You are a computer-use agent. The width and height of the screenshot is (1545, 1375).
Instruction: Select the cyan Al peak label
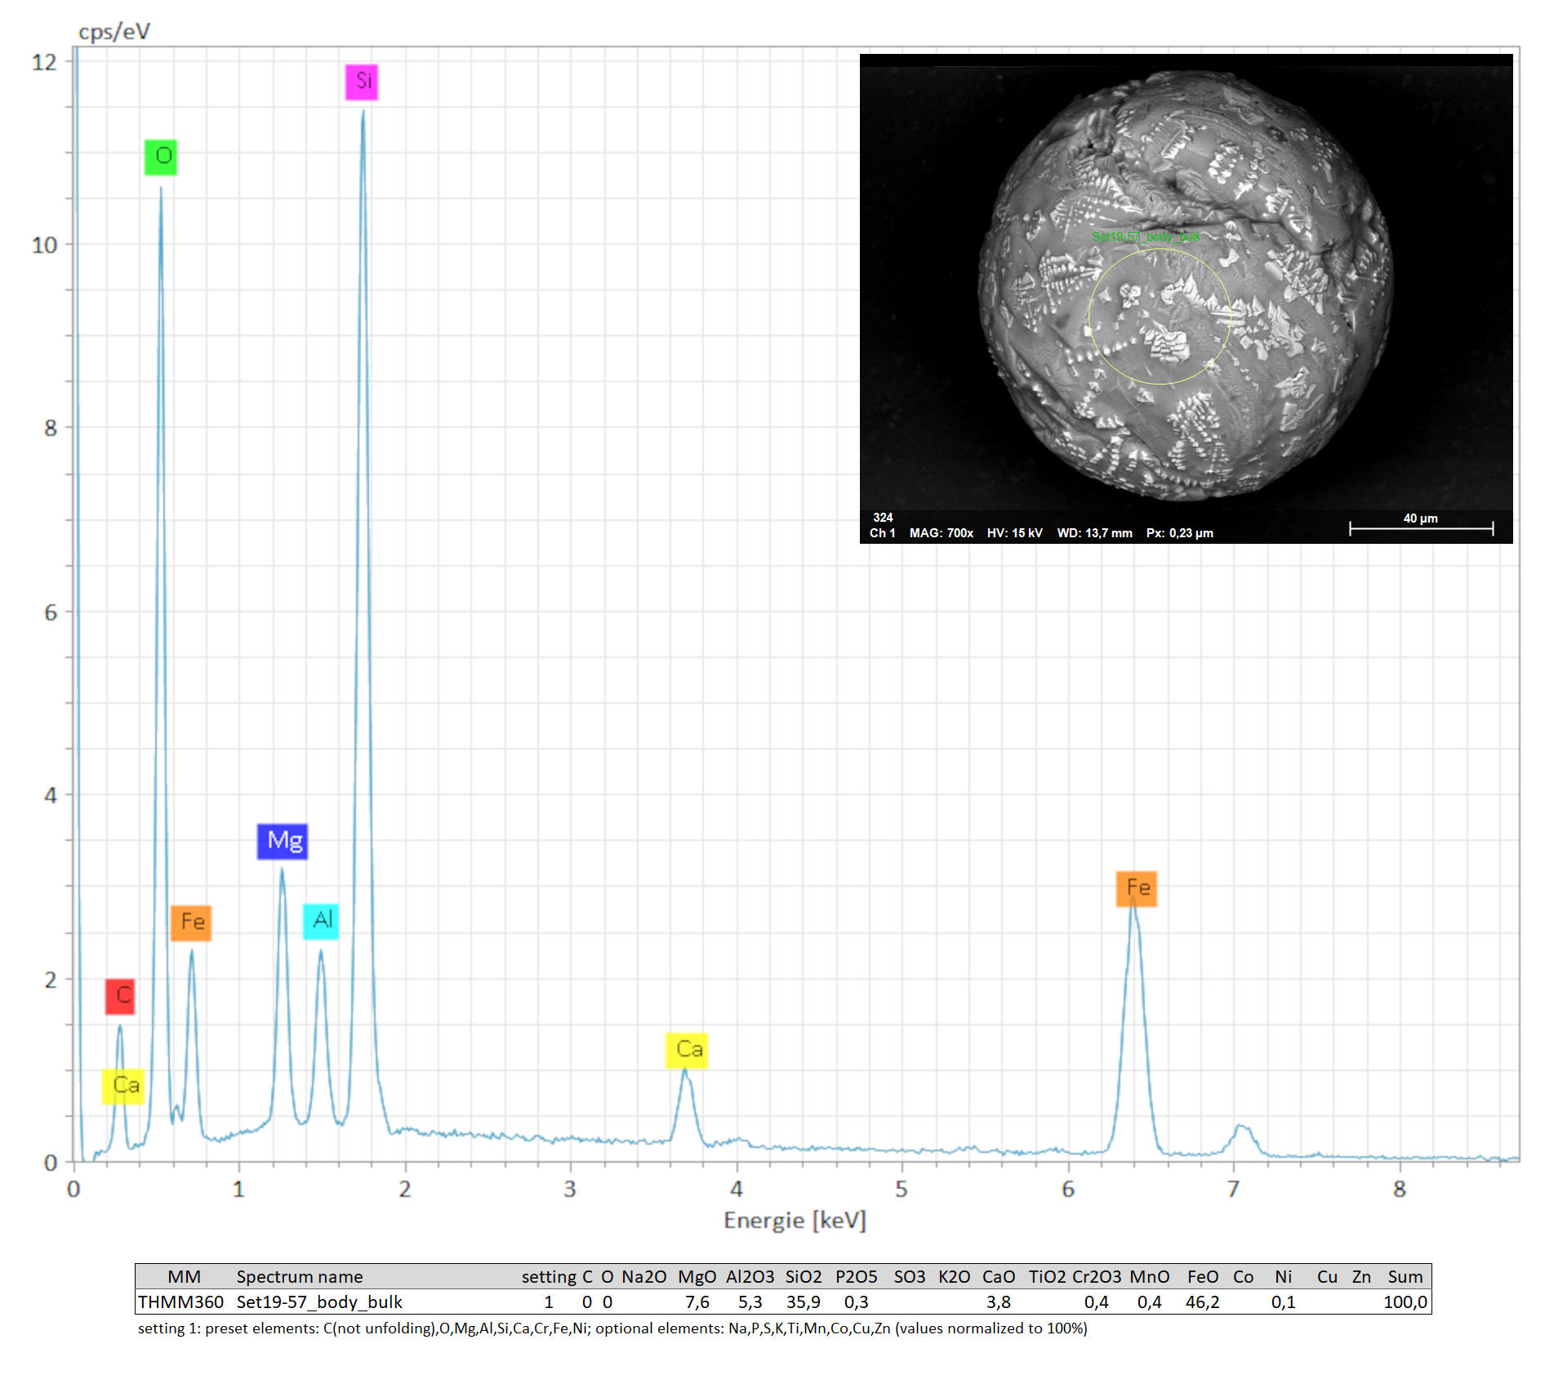pyautogui.click(x=321, y=921)
